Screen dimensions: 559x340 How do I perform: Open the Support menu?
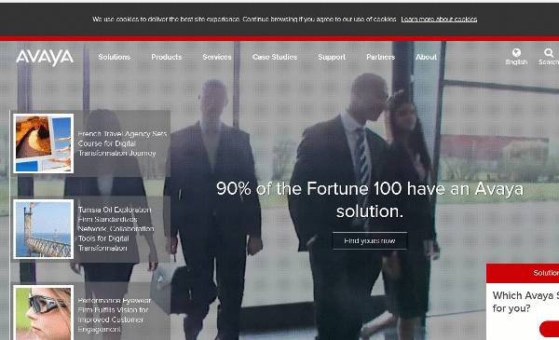pyautogui.click(x=332, y=57)
